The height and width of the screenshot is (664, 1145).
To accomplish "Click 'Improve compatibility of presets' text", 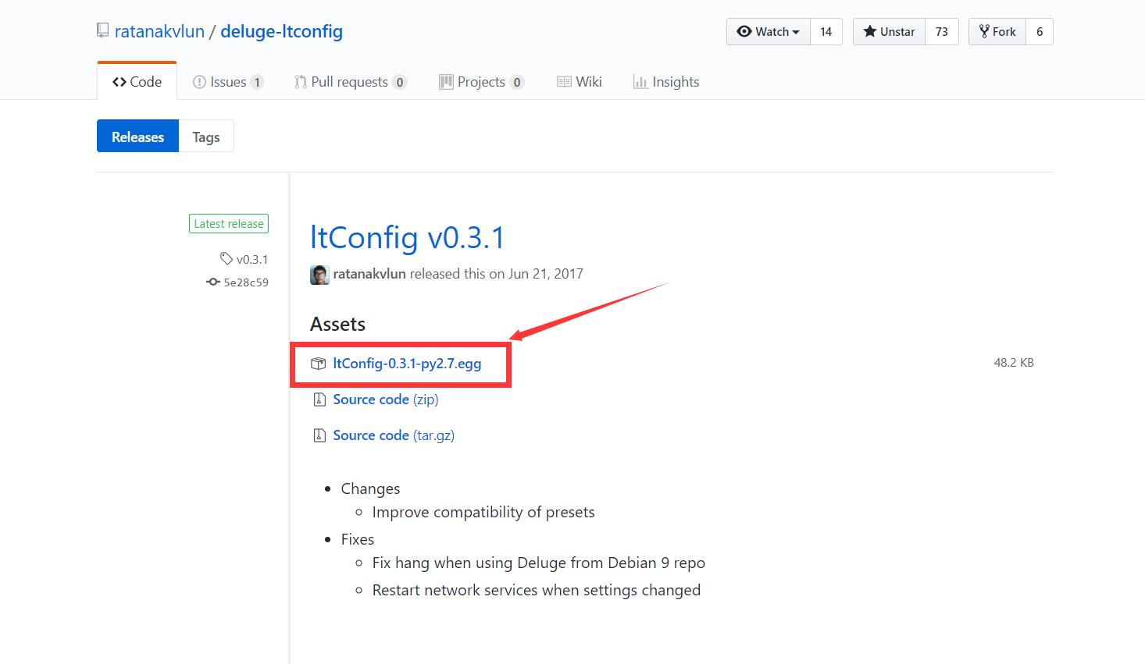I will click(x=483, y=513).
